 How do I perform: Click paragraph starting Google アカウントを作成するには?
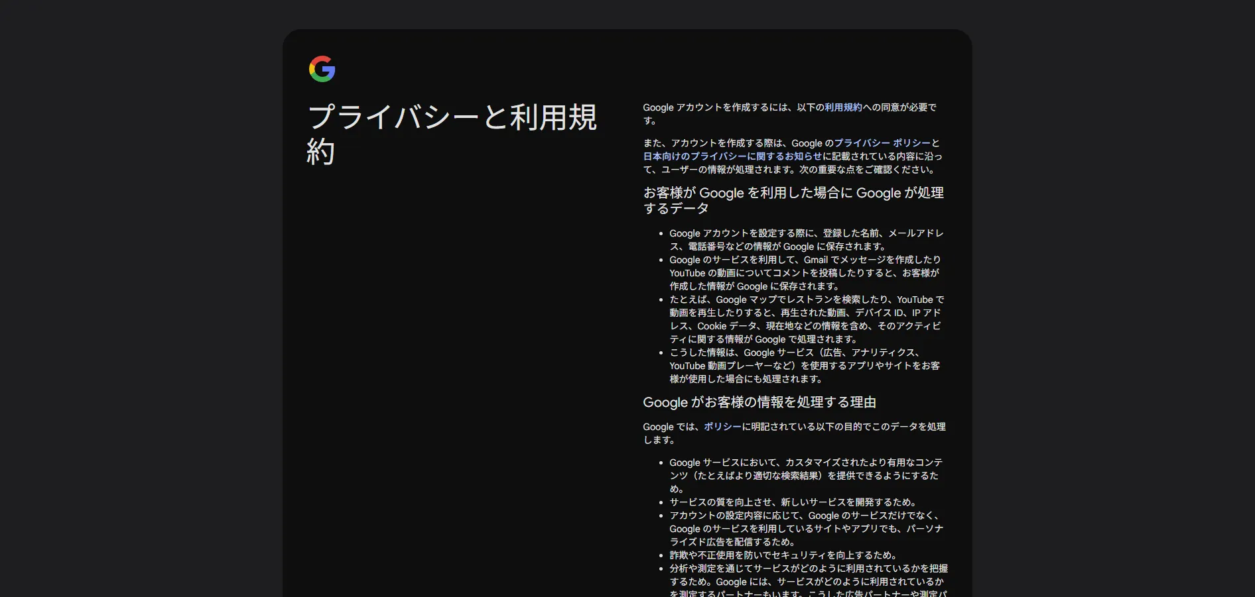point(789,114)
